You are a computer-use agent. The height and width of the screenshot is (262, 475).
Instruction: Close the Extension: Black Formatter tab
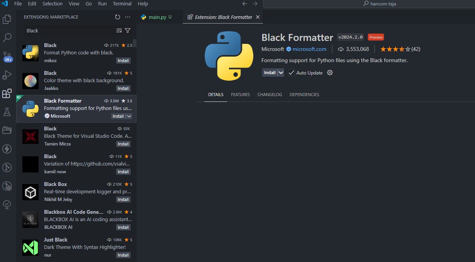(258, 17)
